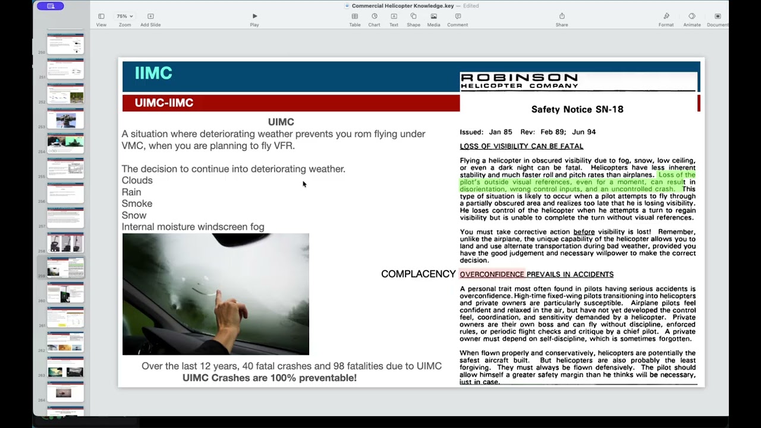Click the Share button in the toolbar
The height and width of the screenshot is (428, 761).
pyautogui.click(x=562, y=20)
